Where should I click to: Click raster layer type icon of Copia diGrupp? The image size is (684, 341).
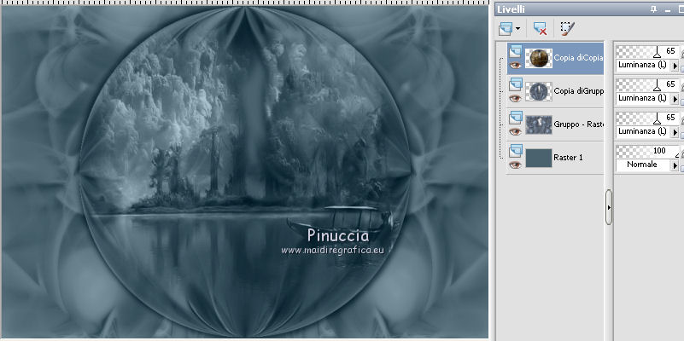pos(515,85)
